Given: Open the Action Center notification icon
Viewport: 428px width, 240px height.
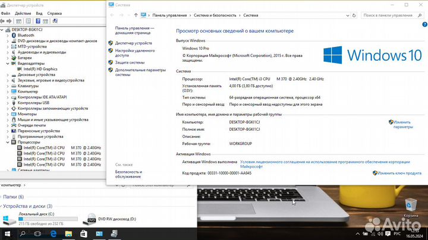Looking at the screenshot, I should [x=388, y=234].
